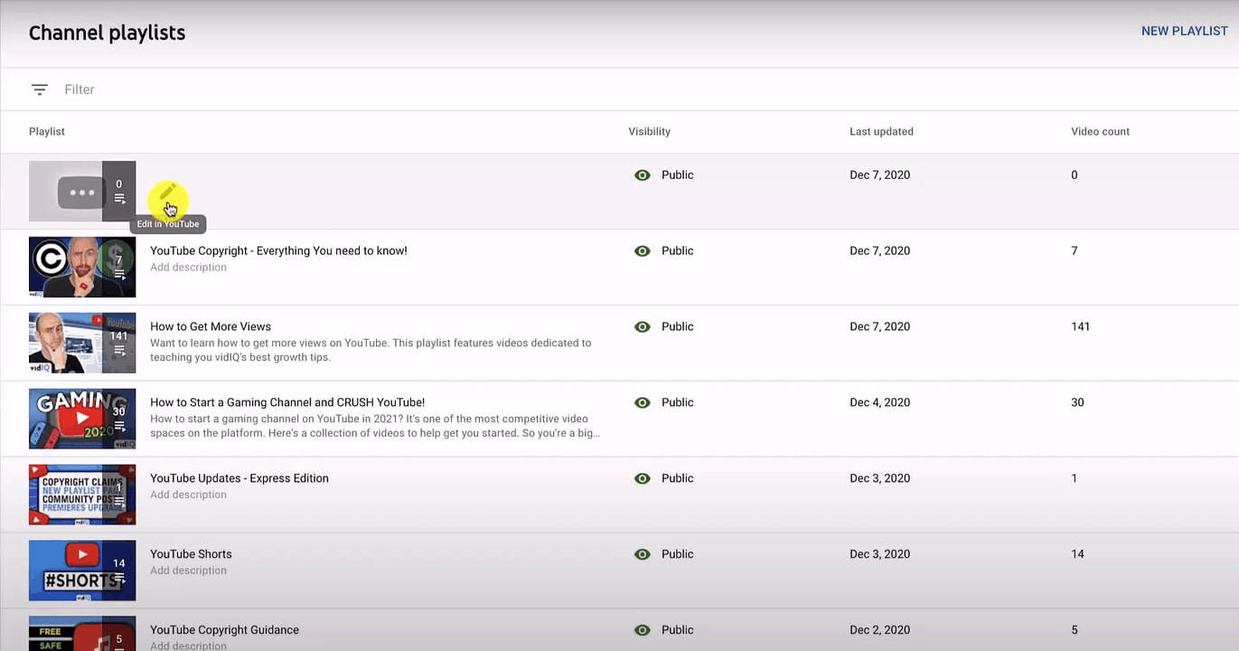Image resolution: width=1239 pixels, height=651 pixels.
Task: Select the 'YouTube Updates - Express Edition' title
Action: 239,478
